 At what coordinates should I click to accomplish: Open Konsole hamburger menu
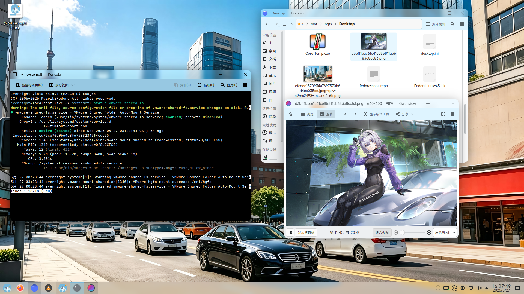pyautogui.click(x=245, y=85)
